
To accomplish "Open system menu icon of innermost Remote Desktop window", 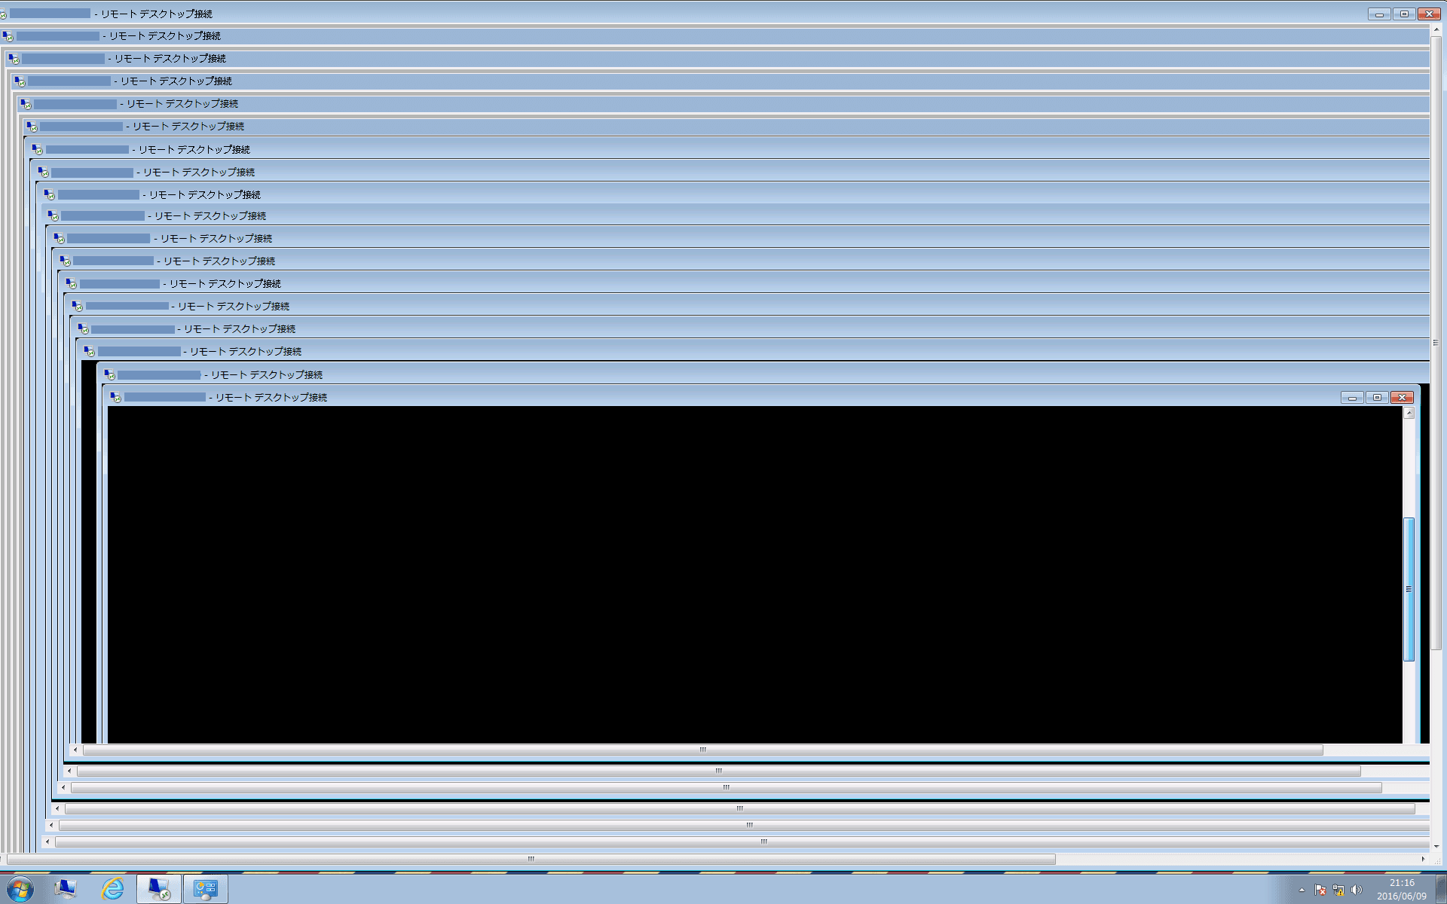I will coord(115,397).
